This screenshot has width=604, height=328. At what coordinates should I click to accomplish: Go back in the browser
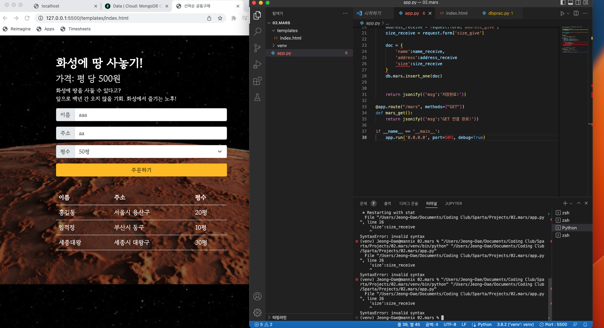[5, 18]
